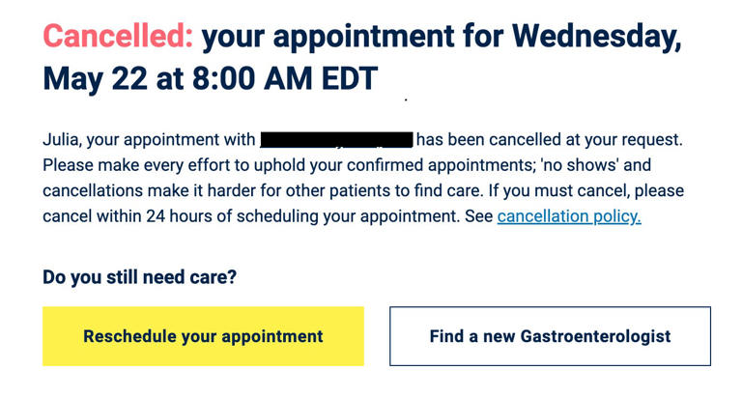Click the EDT timezone text
The image size is (742, 398).
[x=350, y=78]
